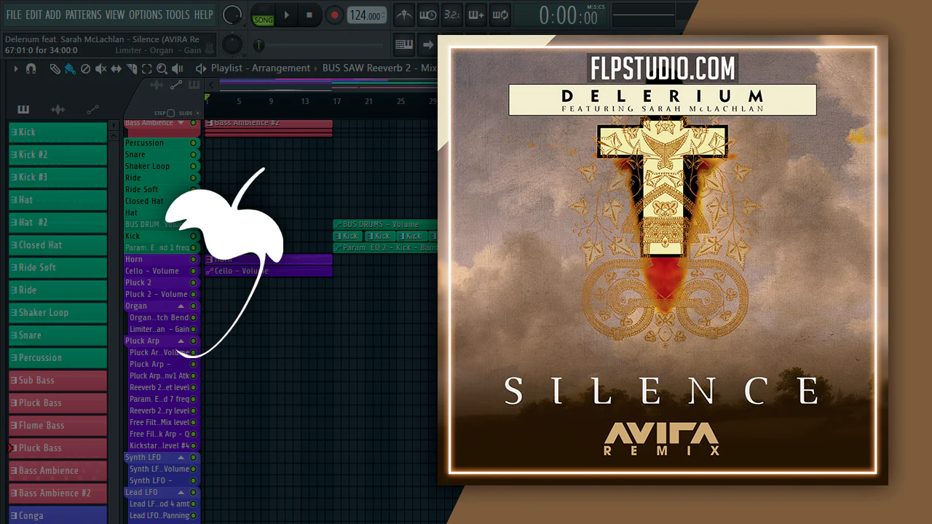Open the Playlist - Arrangement dropdown
This screenshot has width=932, height=524.
(261, 68)
